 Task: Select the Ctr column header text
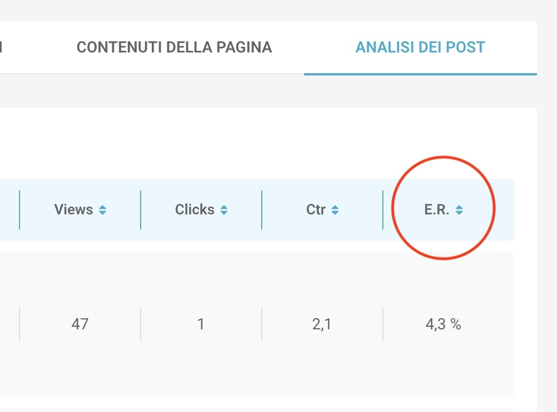315,210
